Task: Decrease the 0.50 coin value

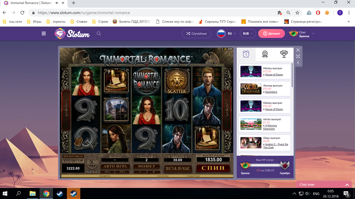Action: coord(89,171)
